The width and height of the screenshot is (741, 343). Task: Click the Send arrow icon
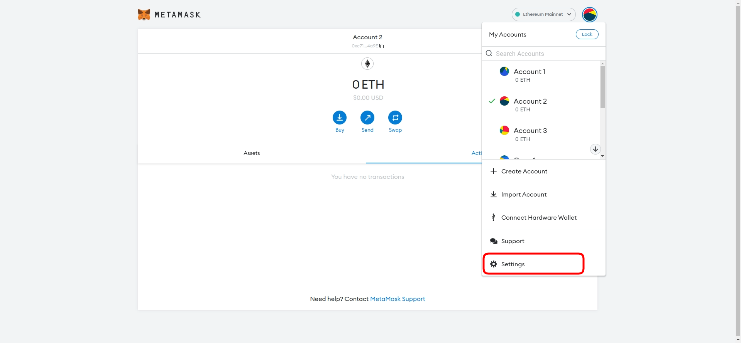tap(367, 118)
